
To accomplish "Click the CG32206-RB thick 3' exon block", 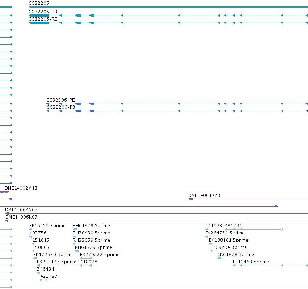I will [x=39, y=16].
